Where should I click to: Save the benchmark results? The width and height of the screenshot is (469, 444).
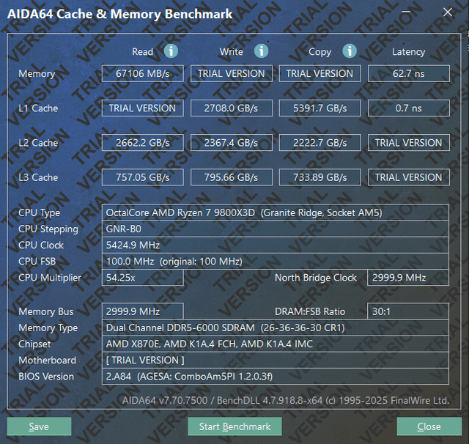click(39, 426)
